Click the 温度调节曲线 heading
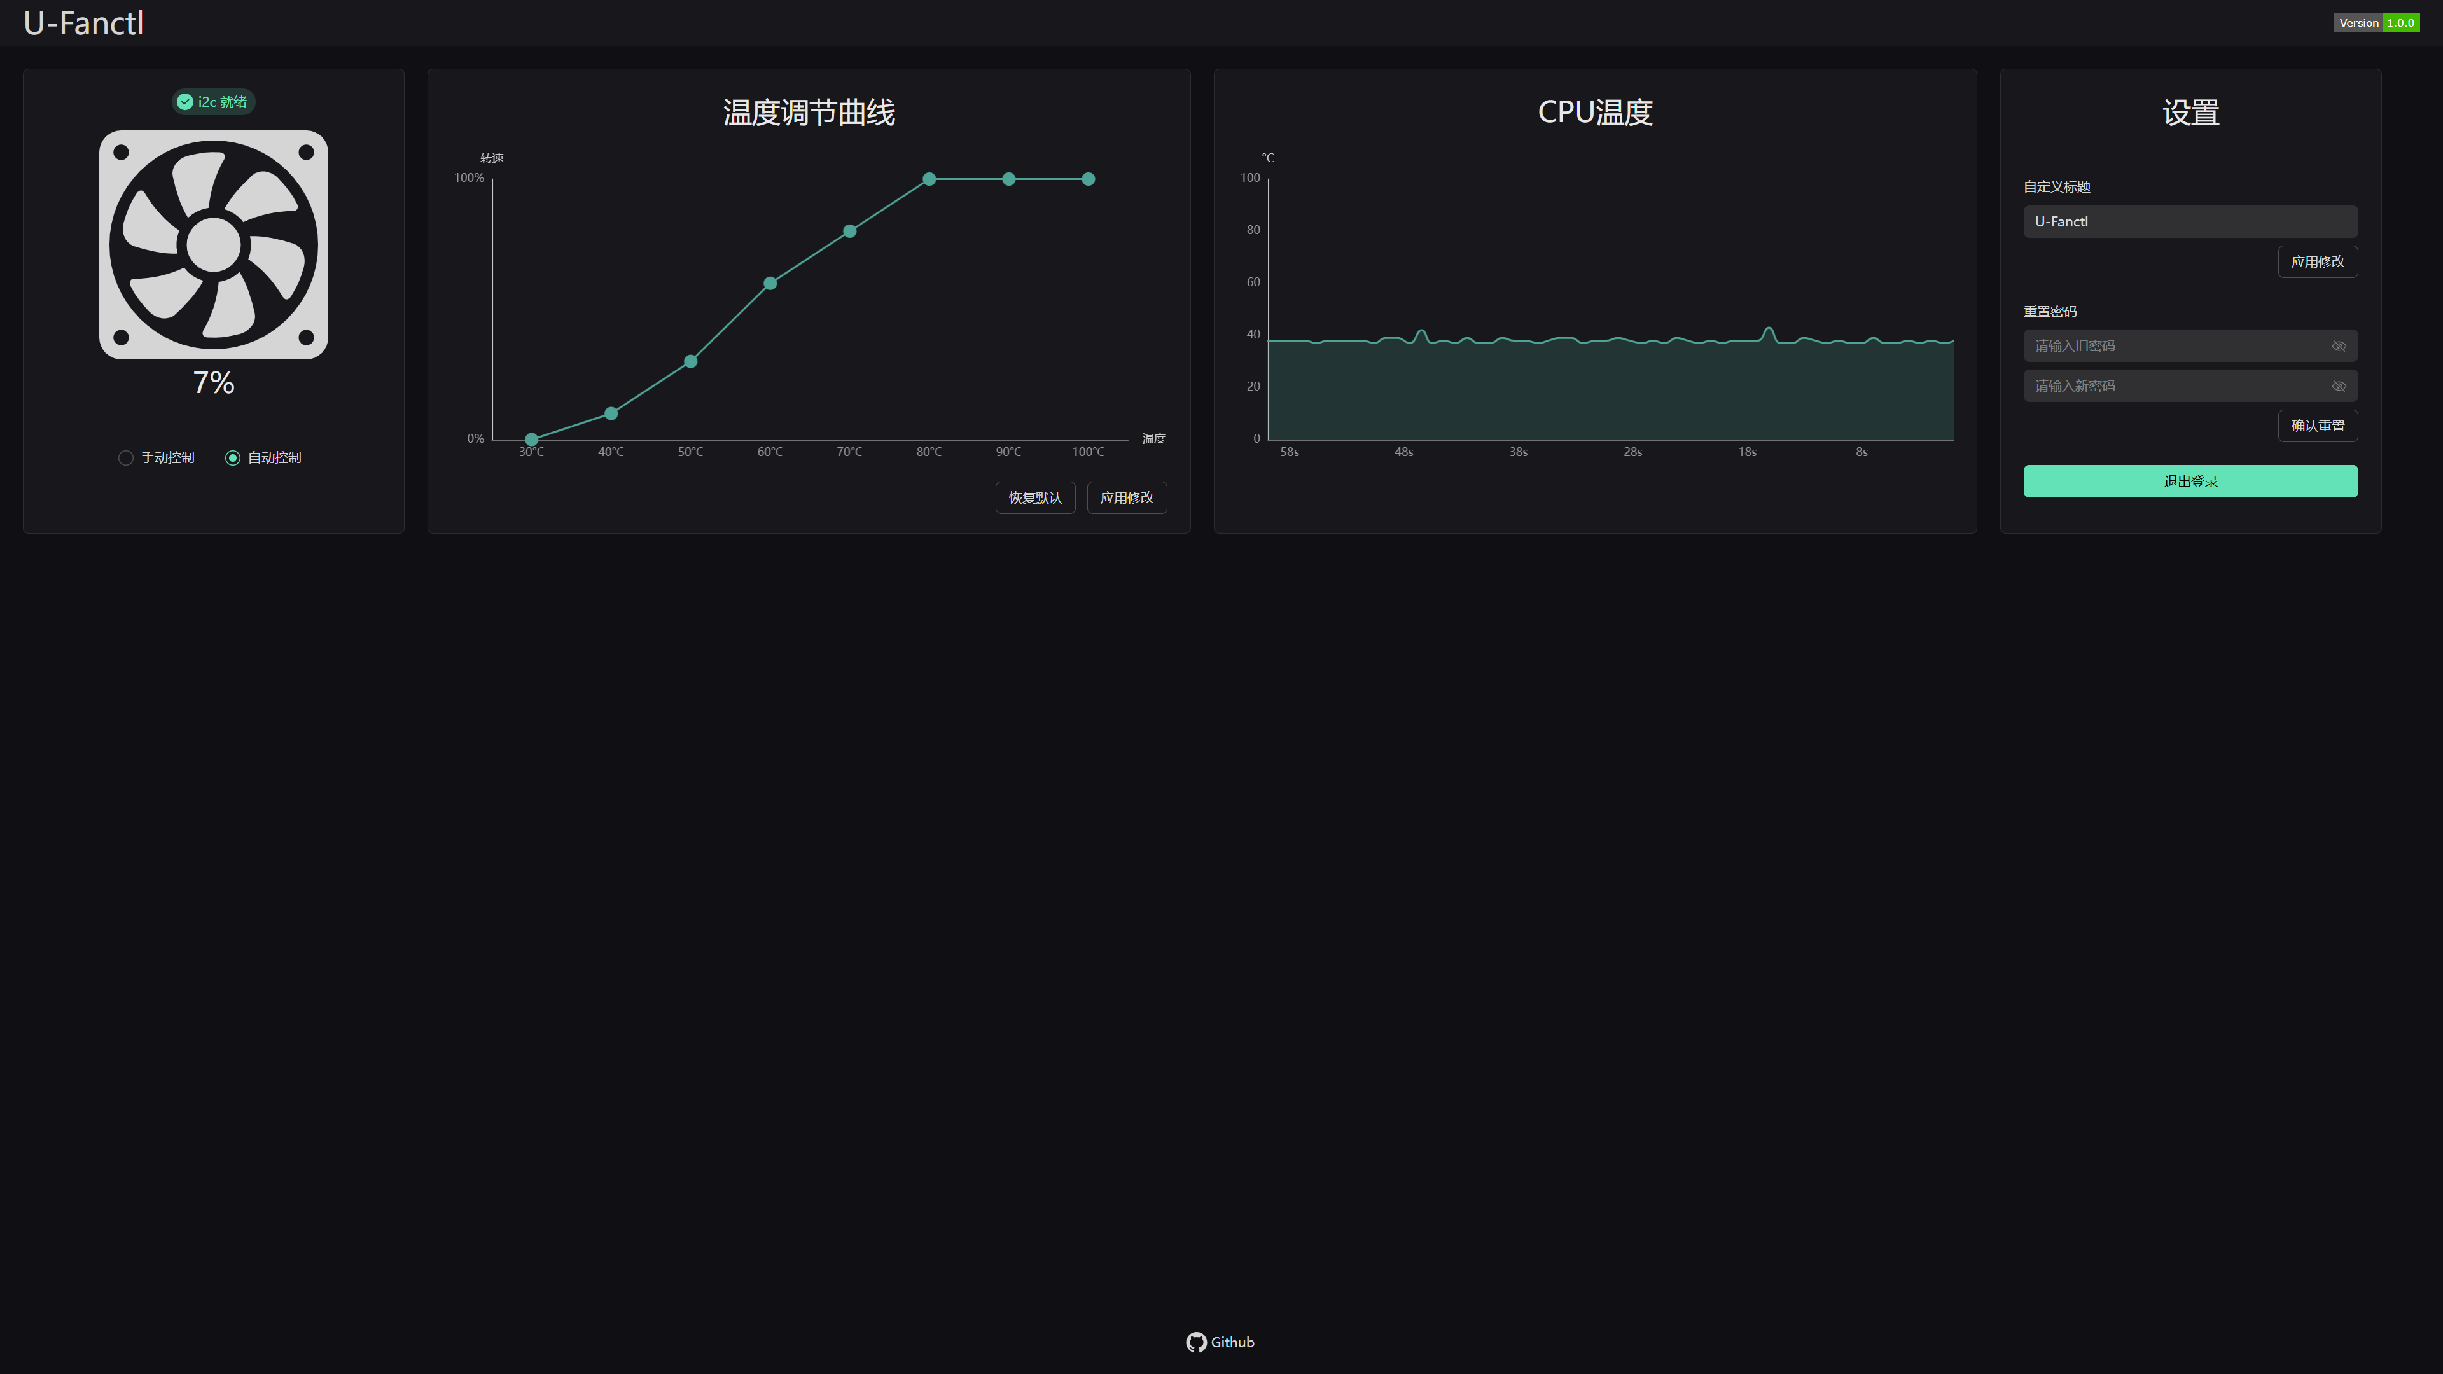Image resolution: width=2443 pixels, height=1374 pixels. pos(809,112)
